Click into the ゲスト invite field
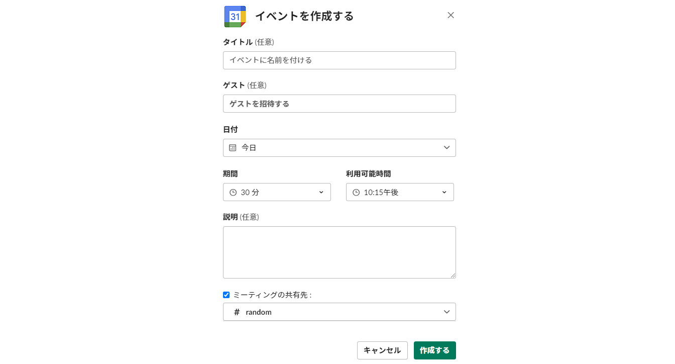The image size is (675, 364). pyautogui.click(x=340, y=104)
